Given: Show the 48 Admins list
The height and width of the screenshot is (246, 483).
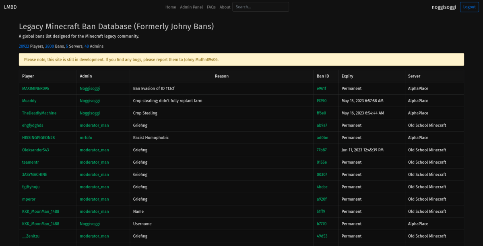Looking at the screenshot, I should 86,46.
